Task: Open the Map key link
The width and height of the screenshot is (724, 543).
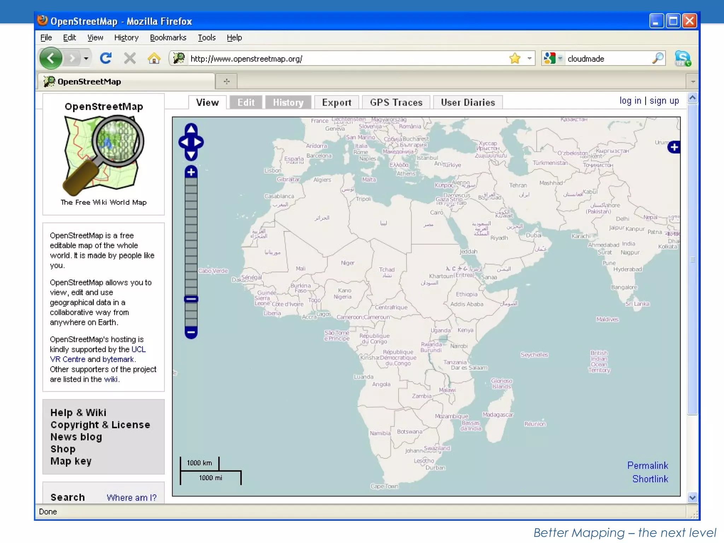Action: [71, 461]
